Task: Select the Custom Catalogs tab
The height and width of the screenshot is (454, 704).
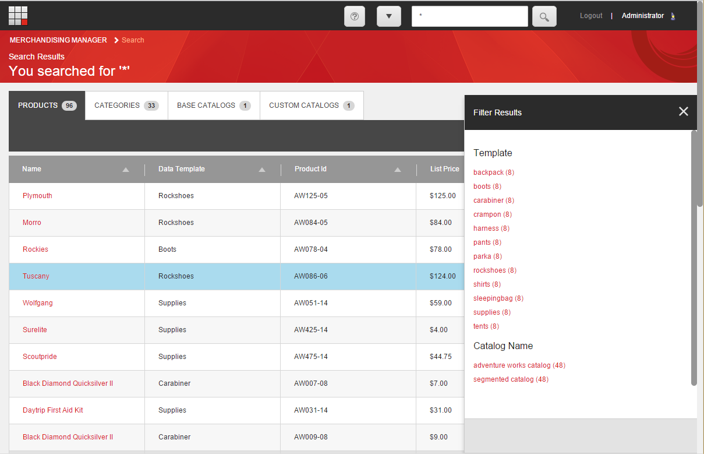Action: [x=312, y=105]
